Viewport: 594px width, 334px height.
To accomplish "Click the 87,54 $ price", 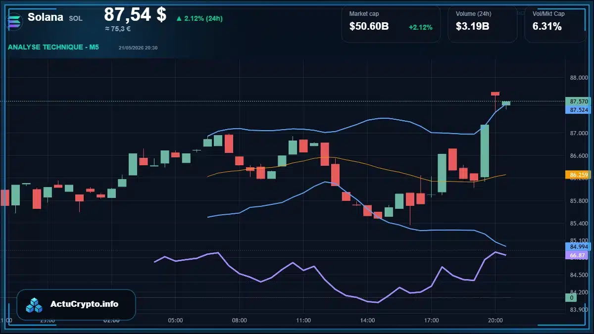I will [x=135, y=14].
